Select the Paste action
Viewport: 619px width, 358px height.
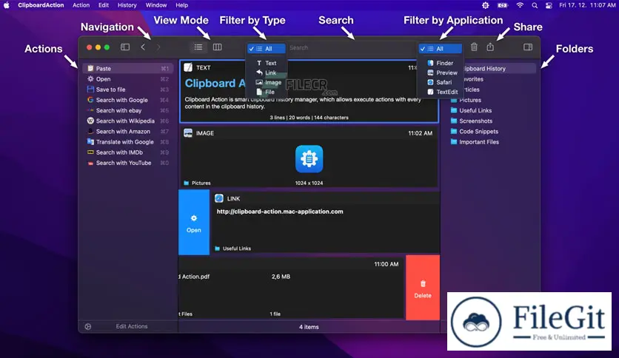128,69
